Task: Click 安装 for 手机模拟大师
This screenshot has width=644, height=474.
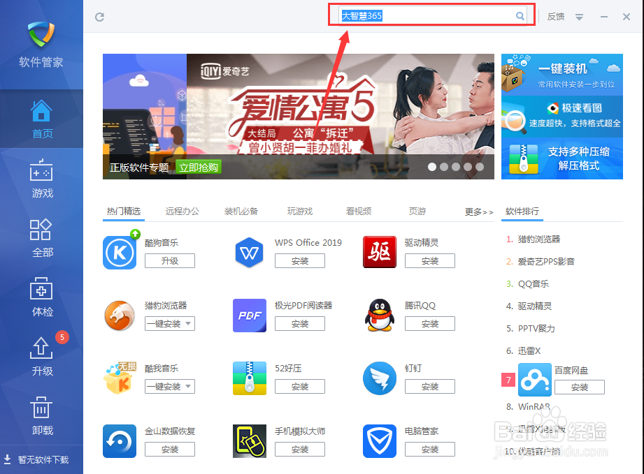Action: (300, 449)
